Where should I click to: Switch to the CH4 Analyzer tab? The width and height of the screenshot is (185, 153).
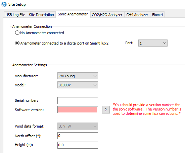pos(137,15)
